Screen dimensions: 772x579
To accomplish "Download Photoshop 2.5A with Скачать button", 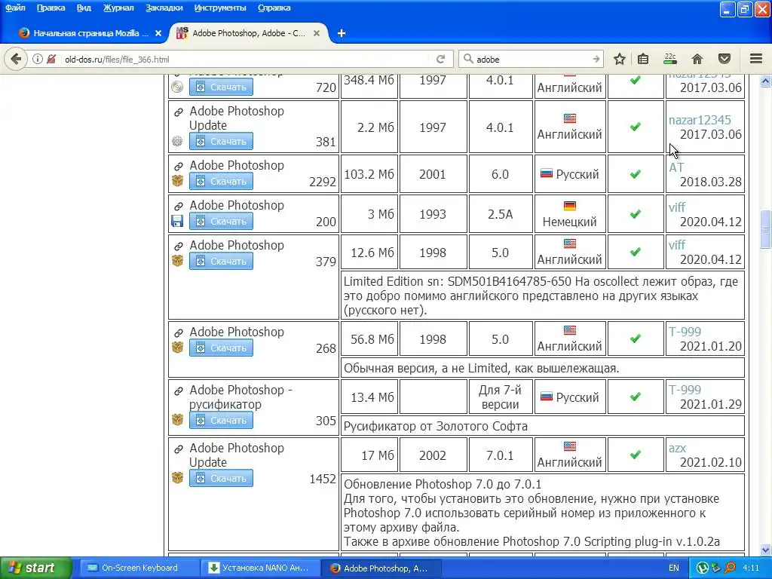I will (x=221, y=221).
